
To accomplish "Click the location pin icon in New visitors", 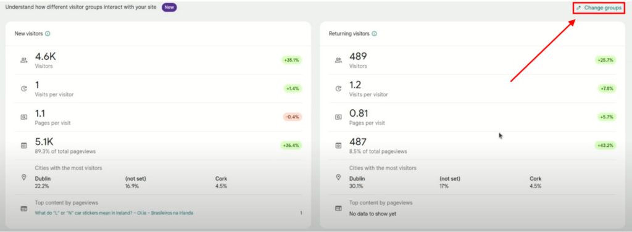I will click(x=24, y=177).
